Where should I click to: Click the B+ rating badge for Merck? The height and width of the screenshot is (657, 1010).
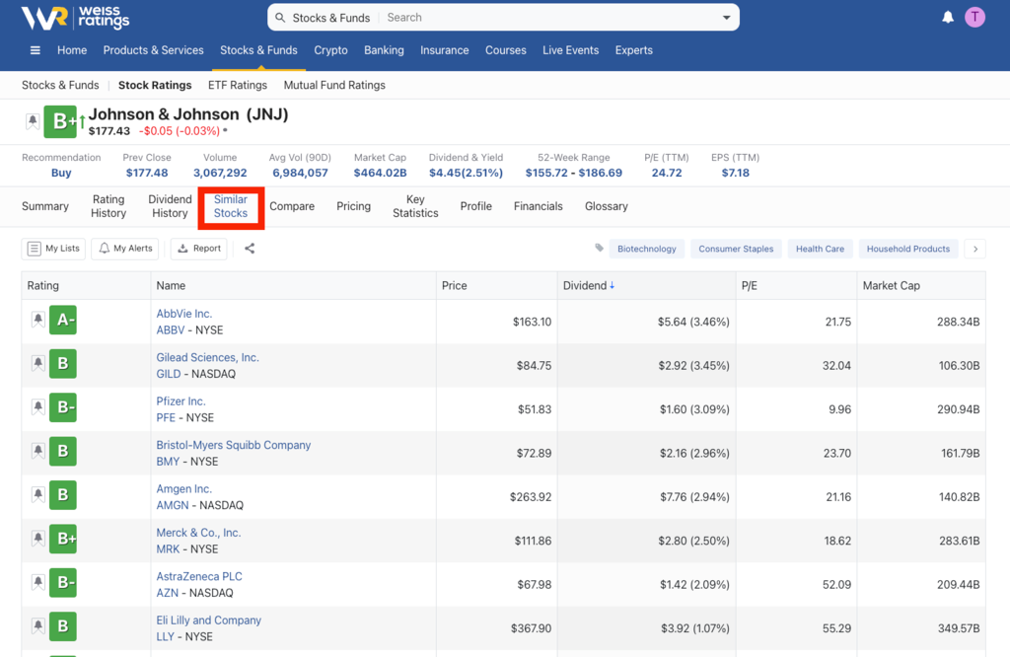[63, 539]
